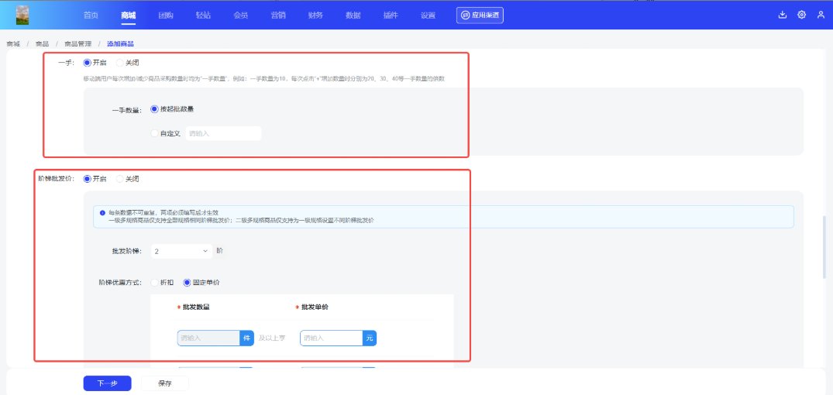Screen dimensions: 833x395
Task: Click the 下一步 button
Action: point(107,383)
